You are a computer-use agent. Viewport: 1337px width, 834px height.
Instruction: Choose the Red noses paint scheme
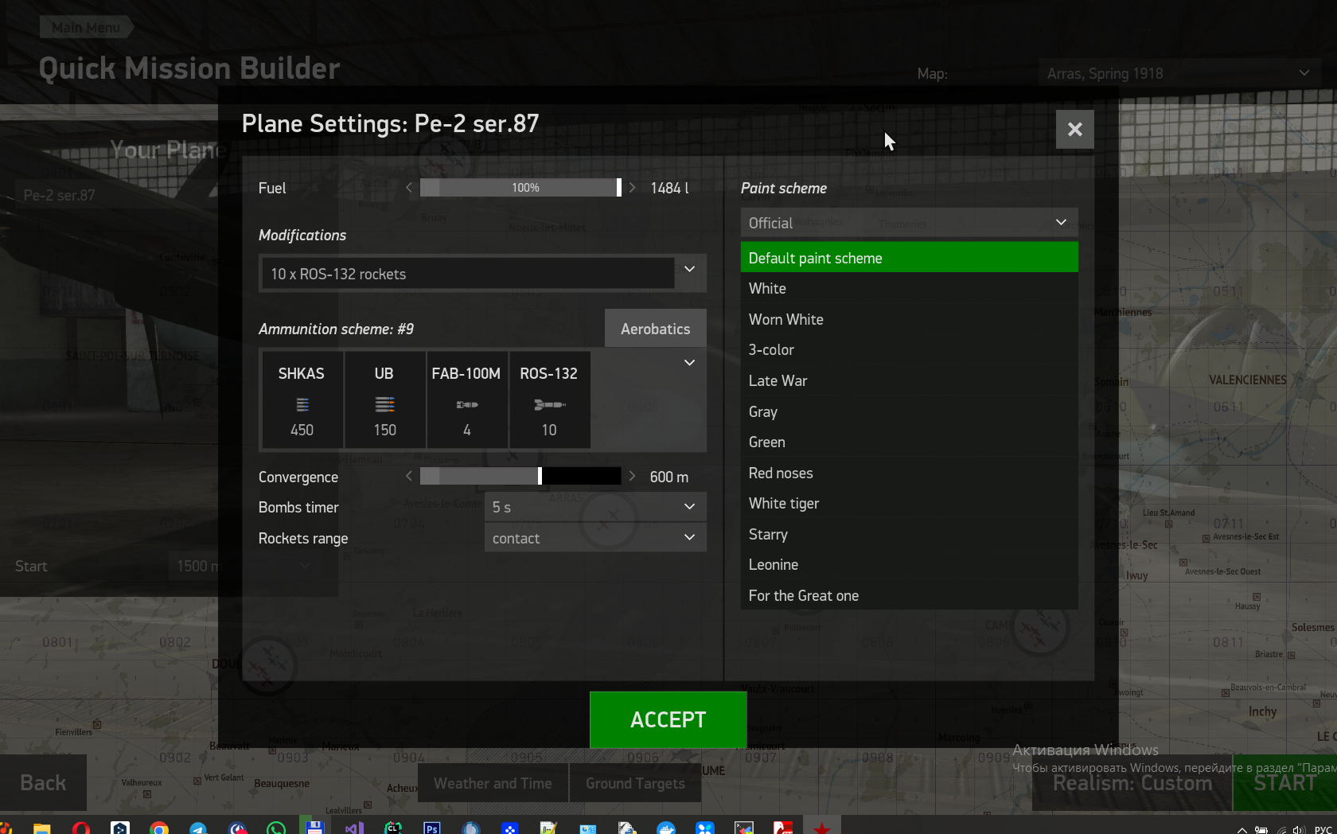[x=909, y=473]
